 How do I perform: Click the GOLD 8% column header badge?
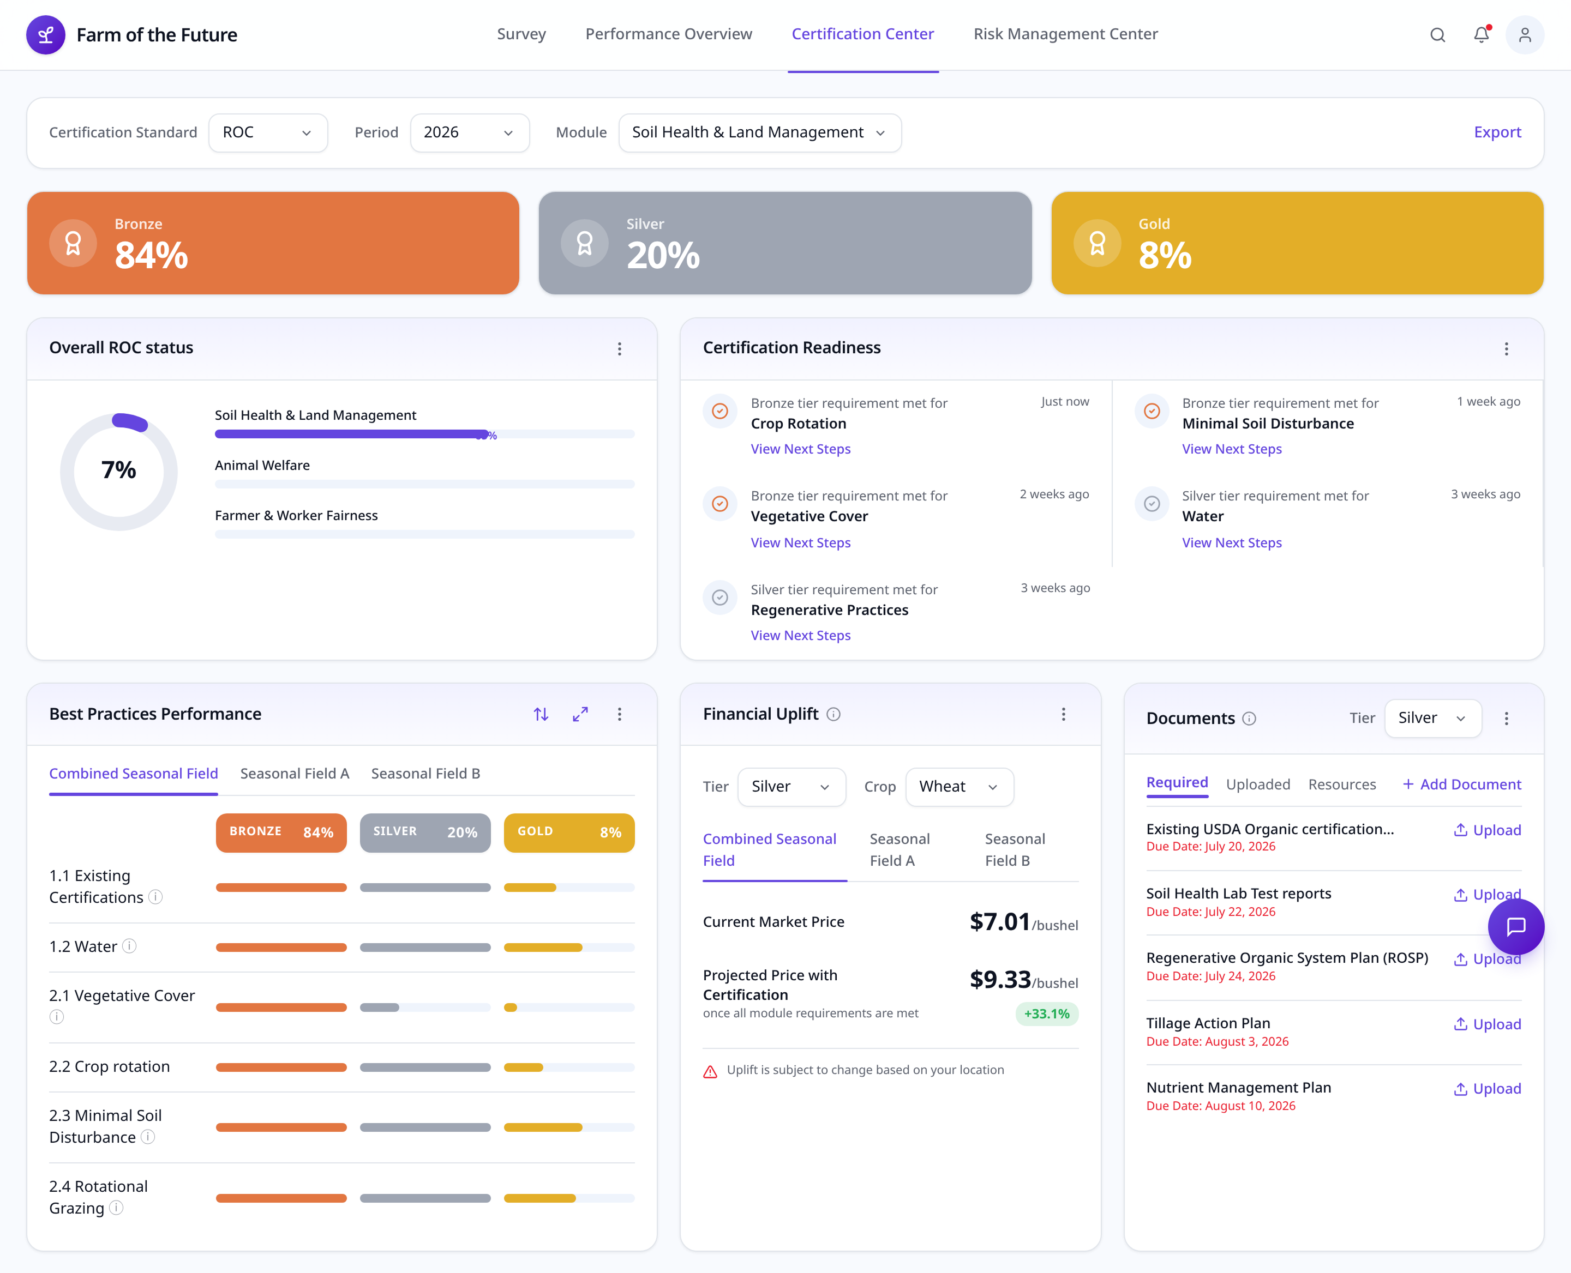click(569, 832)
